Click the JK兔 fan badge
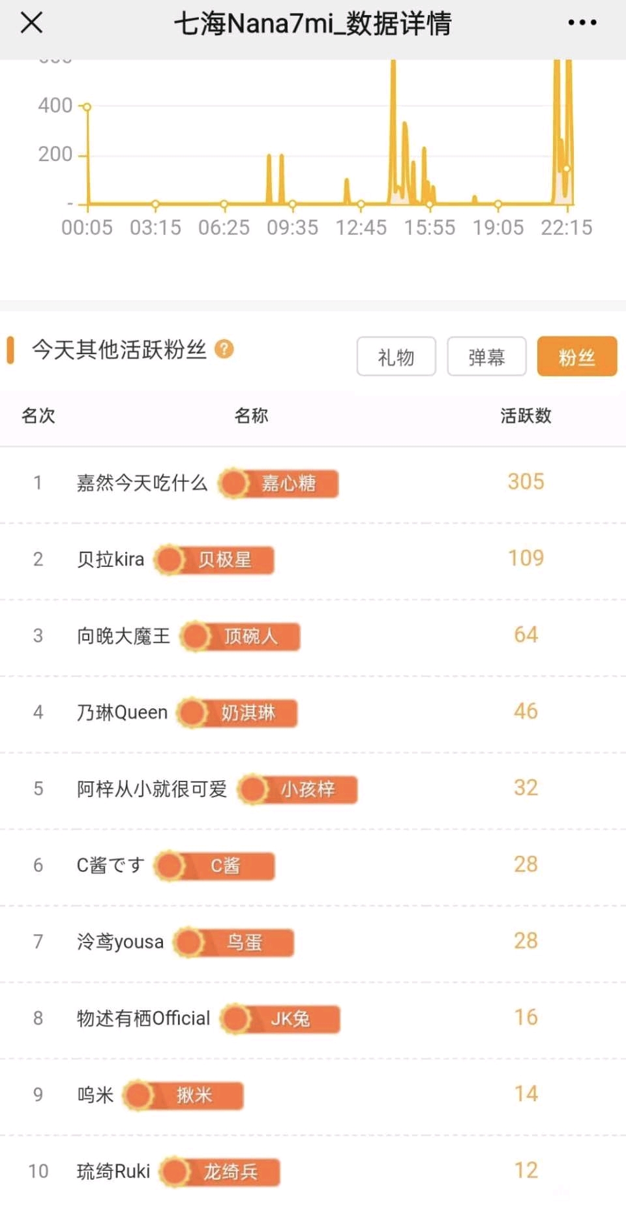 [x=280, y=1019]
